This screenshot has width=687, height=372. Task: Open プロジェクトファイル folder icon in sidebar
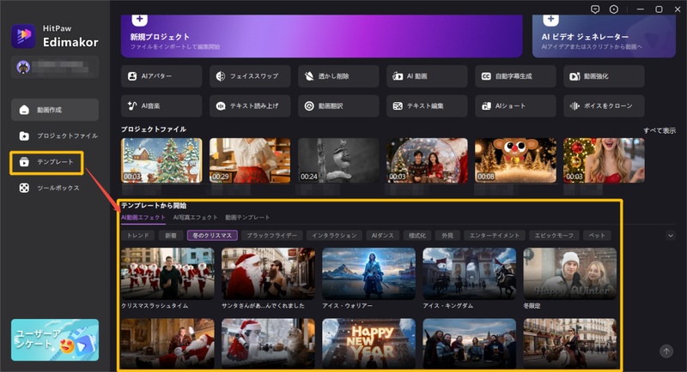tap(24, 136)
